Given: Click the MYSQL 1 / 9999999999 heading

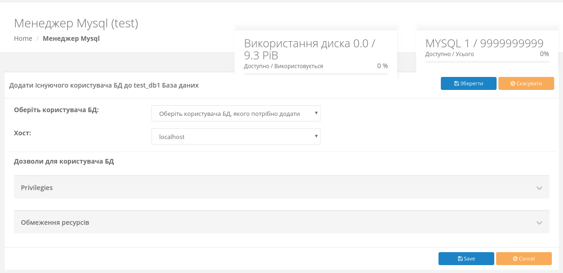Looking at the screenshot, I should coord(484,44).
